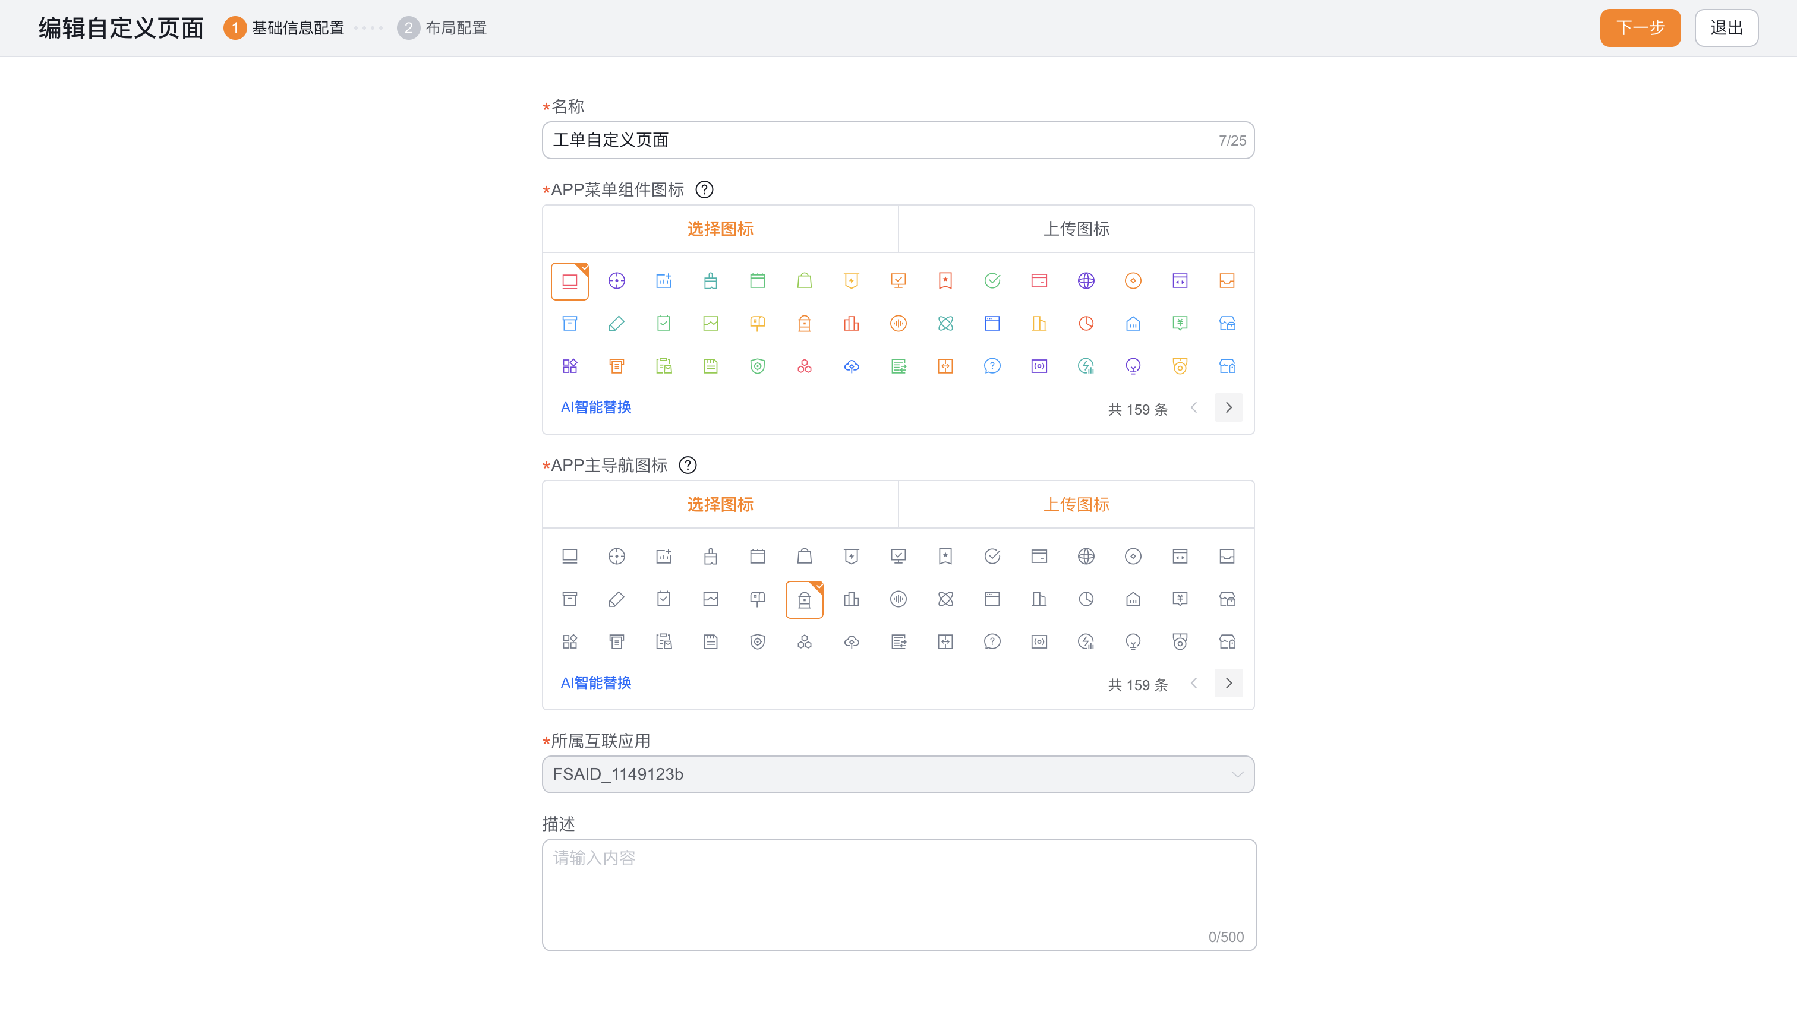1797x1018 pixels.
Task: Select the green yen speech bubble icon
Action: pyautogui.click(x=1180, y=324)
